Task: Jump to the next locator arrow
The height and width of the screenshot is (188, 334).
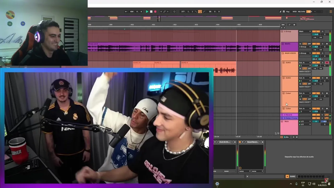Action: [284, 28]
